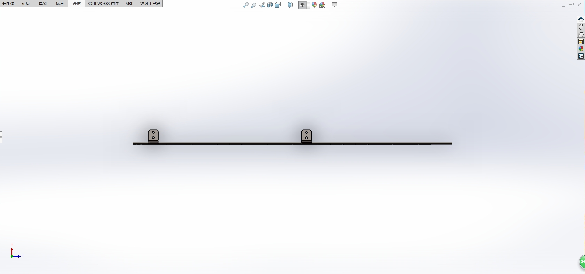This screenshot has width=585, height=274.
Task: Open the 评估 tab
Action: 77,4
